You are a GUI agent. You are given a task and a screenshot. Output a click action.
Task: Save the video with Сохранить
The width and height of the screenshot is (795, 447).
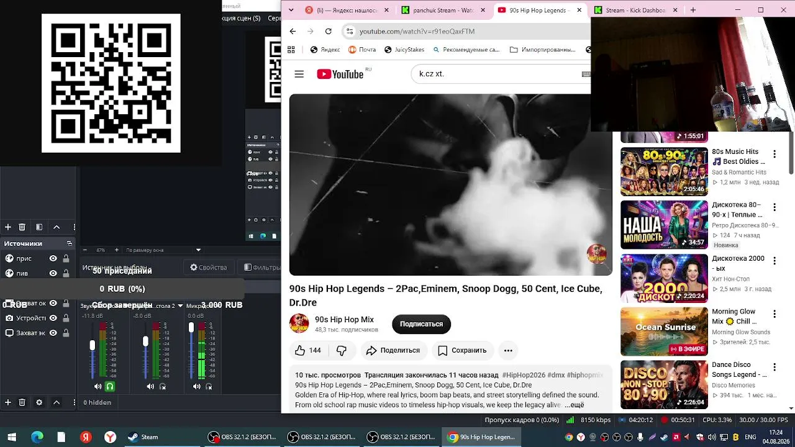click(462, 351)
